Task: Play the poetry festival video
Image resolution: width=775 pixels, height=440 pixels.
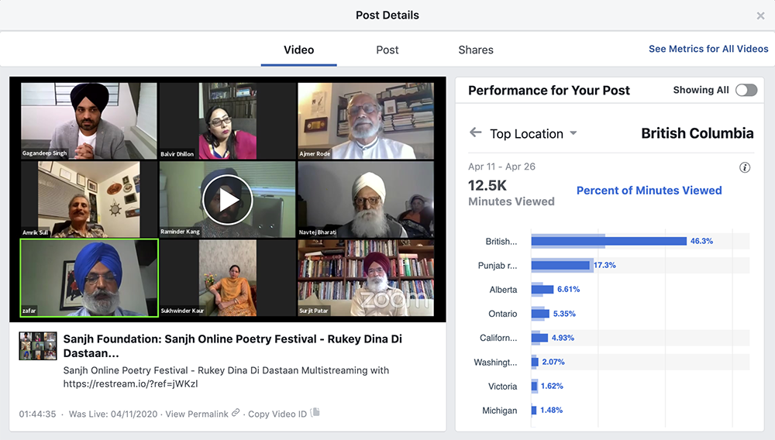Action: tap(227, 200)
